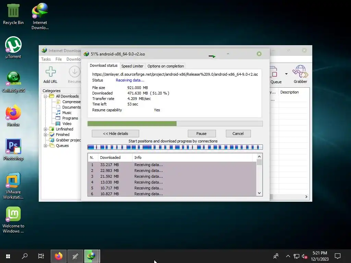Select the Documents category
351x263 pixels.
[x=69, y=107]
